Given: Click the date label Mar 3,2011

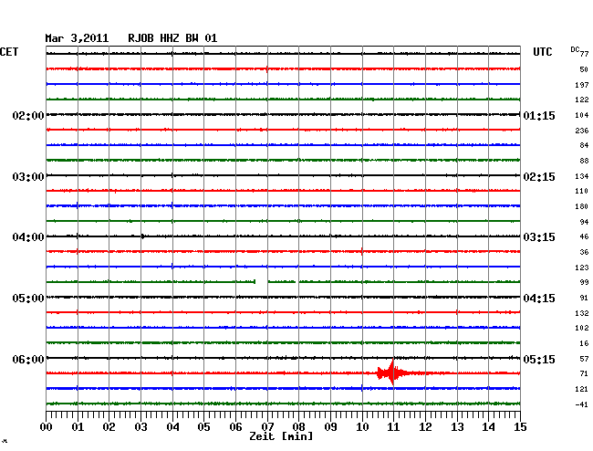Looking at the screenshot, I should (x=77, y=38).
